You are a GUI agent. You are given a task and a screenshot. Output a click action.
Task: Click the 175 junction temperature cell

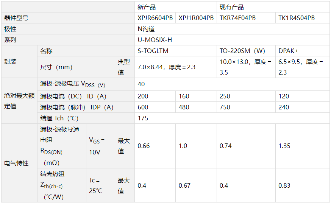point(232,118)
